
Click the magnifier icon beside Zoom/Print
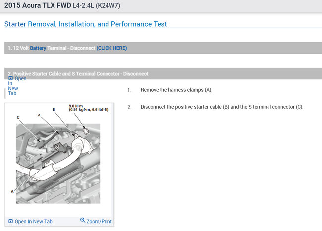tap(83, 220)
